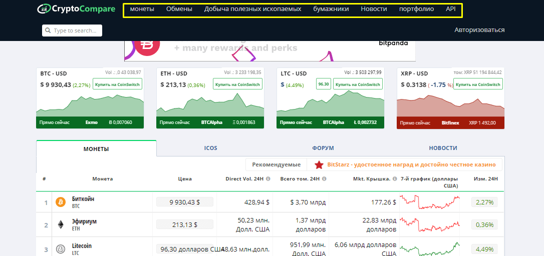Viewport: 544px width, 256px height.
Task: Sort by Direct Vol. 24H column header
Action: (244, 179)
